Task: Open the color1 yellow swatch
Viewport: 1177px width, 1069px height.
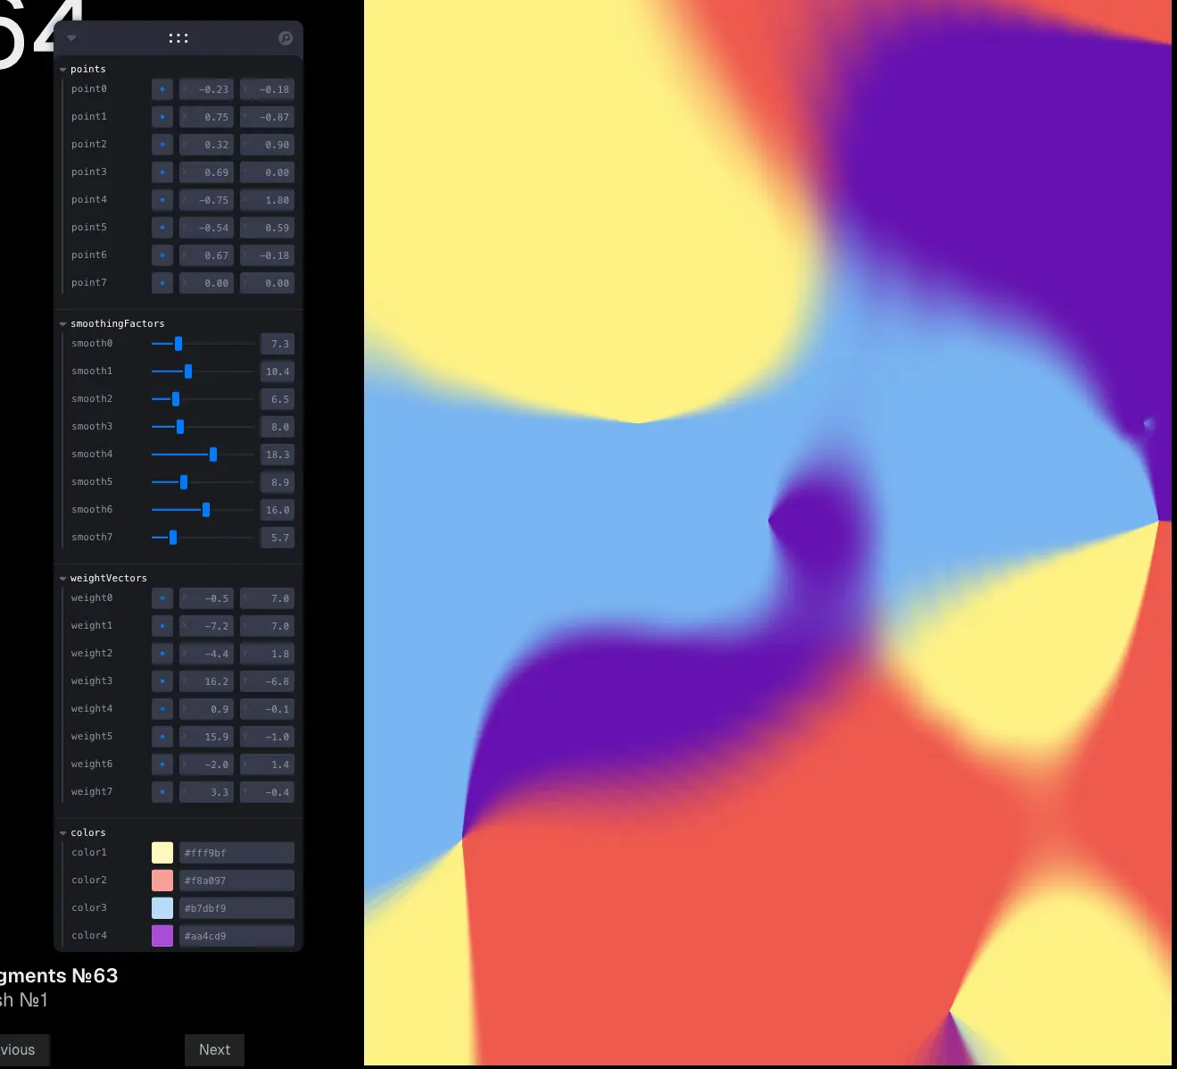Action: [162, 853]
